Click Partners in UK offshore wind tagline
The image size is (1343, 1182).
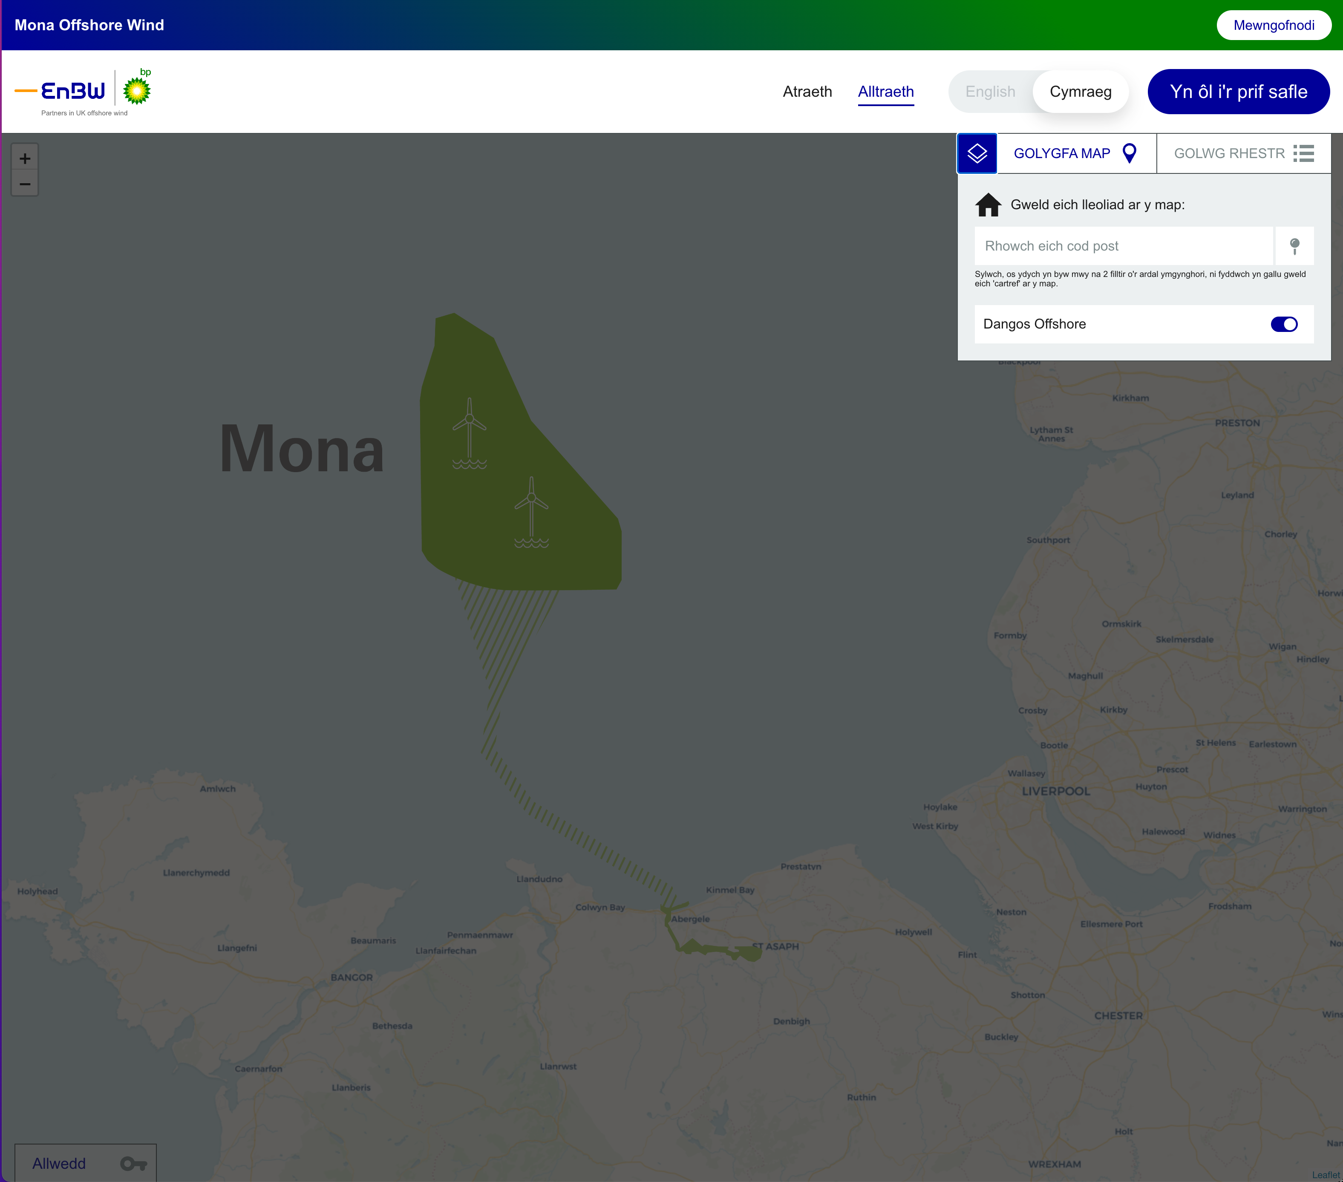pyautogui.click(x=84, y=114)
